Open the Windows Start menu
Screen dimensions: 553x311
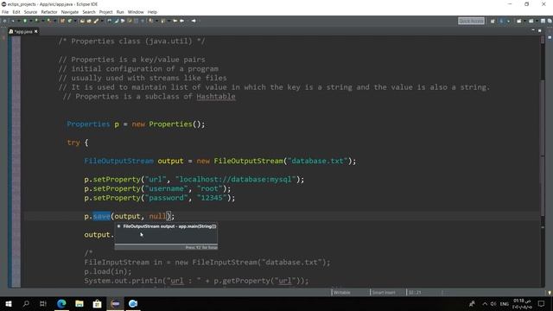[9, 303]
